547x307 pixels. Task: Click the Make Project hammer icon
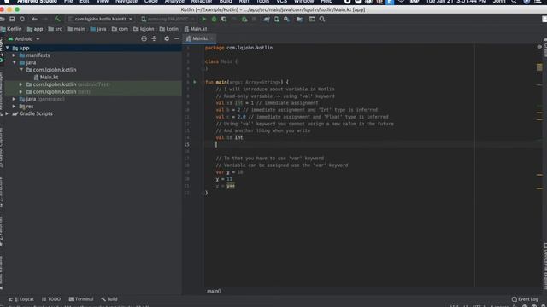(x=57, y=19)
